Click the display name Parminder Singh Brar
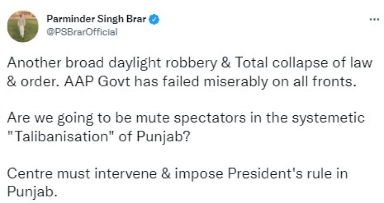 (x=98, y=20)
